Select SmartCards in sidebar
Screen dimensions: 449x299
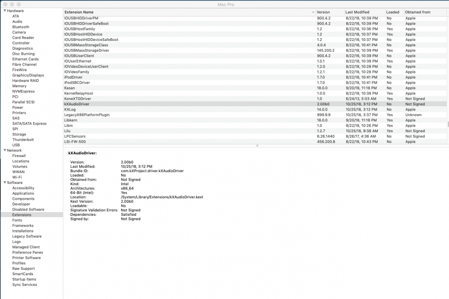pyautogui.click(x=22, y=274)
